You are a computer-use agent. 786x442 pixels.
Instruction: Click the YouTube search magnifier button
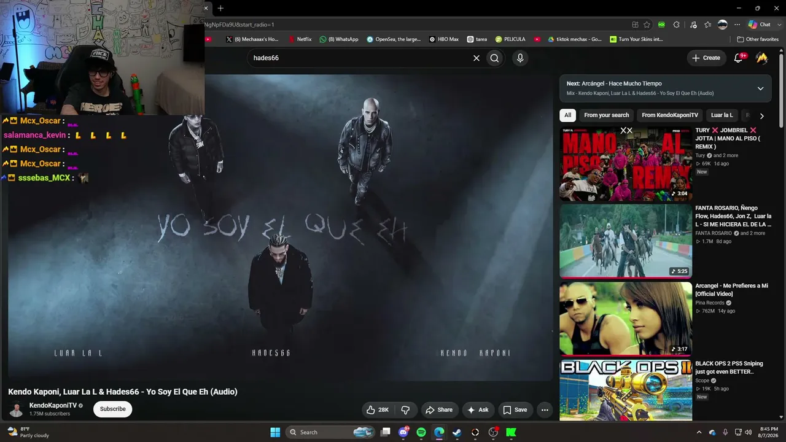(494, 58)
